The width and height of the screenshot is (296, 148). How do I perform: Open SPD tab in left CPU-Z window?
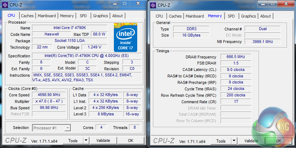83,16
